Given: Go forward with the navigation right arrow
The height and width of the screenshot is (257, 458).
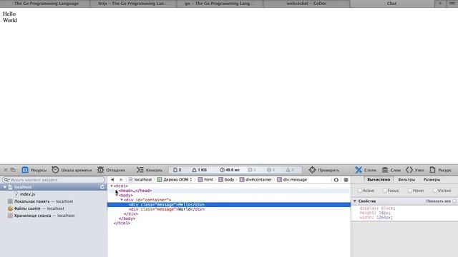Looking at the screenshot, I should click(121, 180).
